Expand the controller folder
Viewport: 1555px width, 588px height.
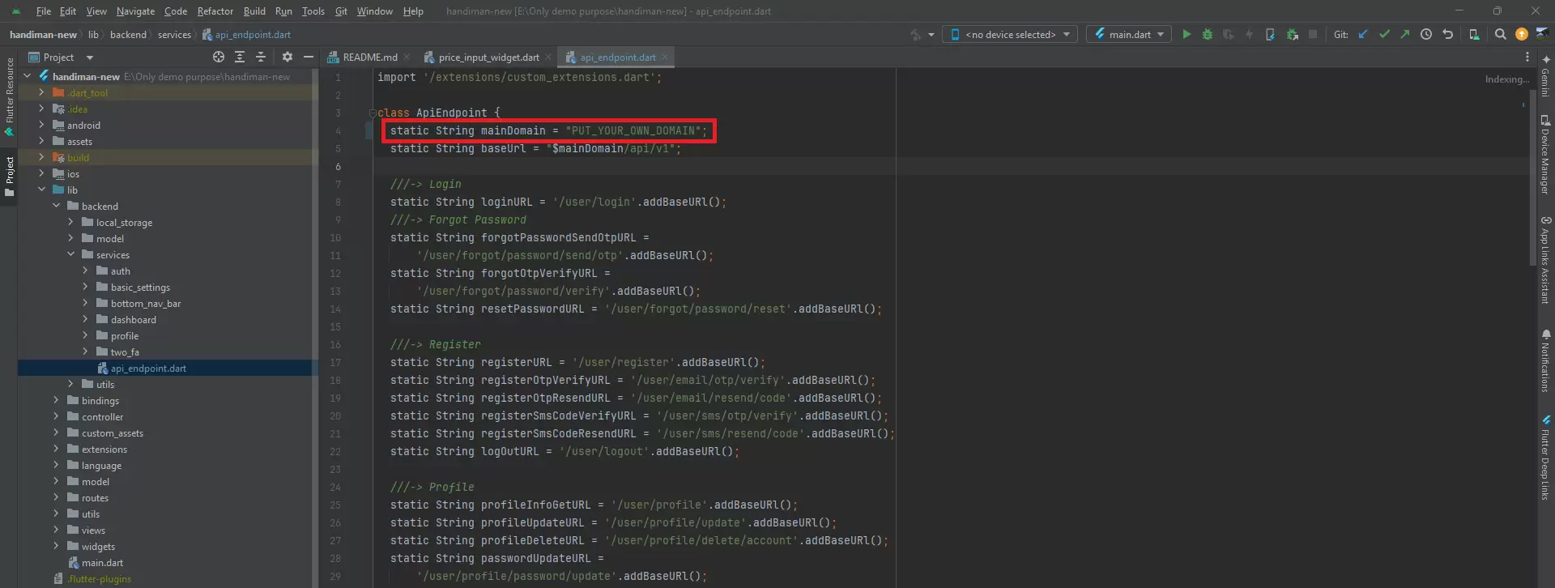(x=56, y=416)
